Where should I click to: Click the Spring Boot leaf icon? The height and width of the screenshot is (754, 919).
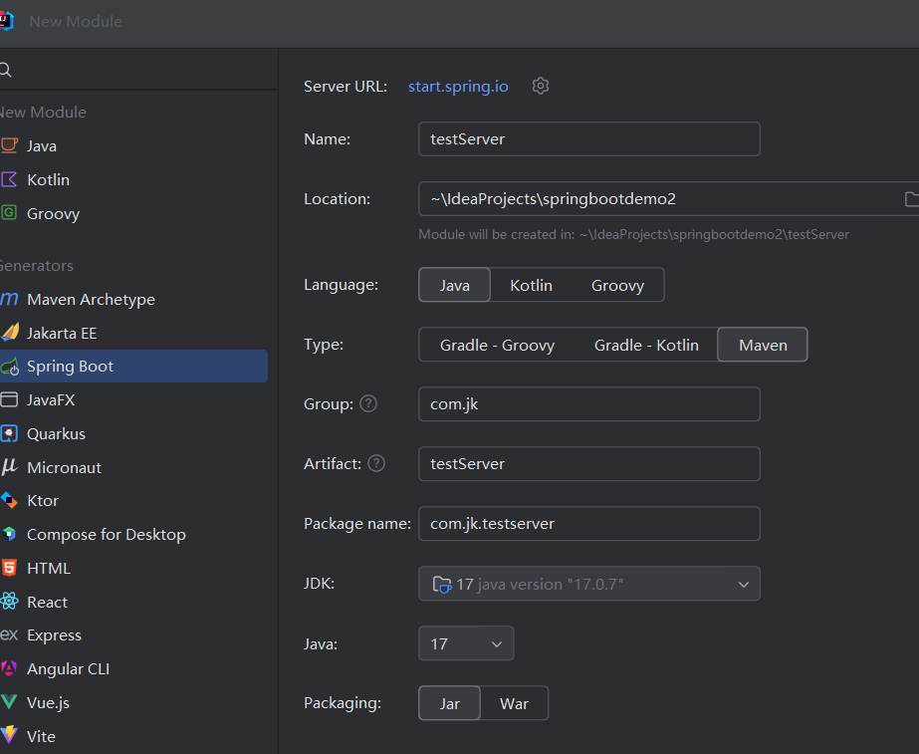click(x=9, y=367)
